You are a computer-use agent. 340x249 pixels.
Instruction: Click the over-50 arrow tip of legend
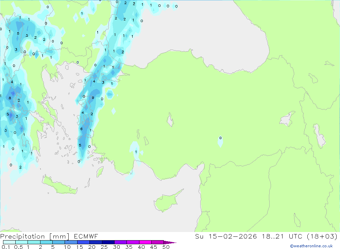coord(170,242)
